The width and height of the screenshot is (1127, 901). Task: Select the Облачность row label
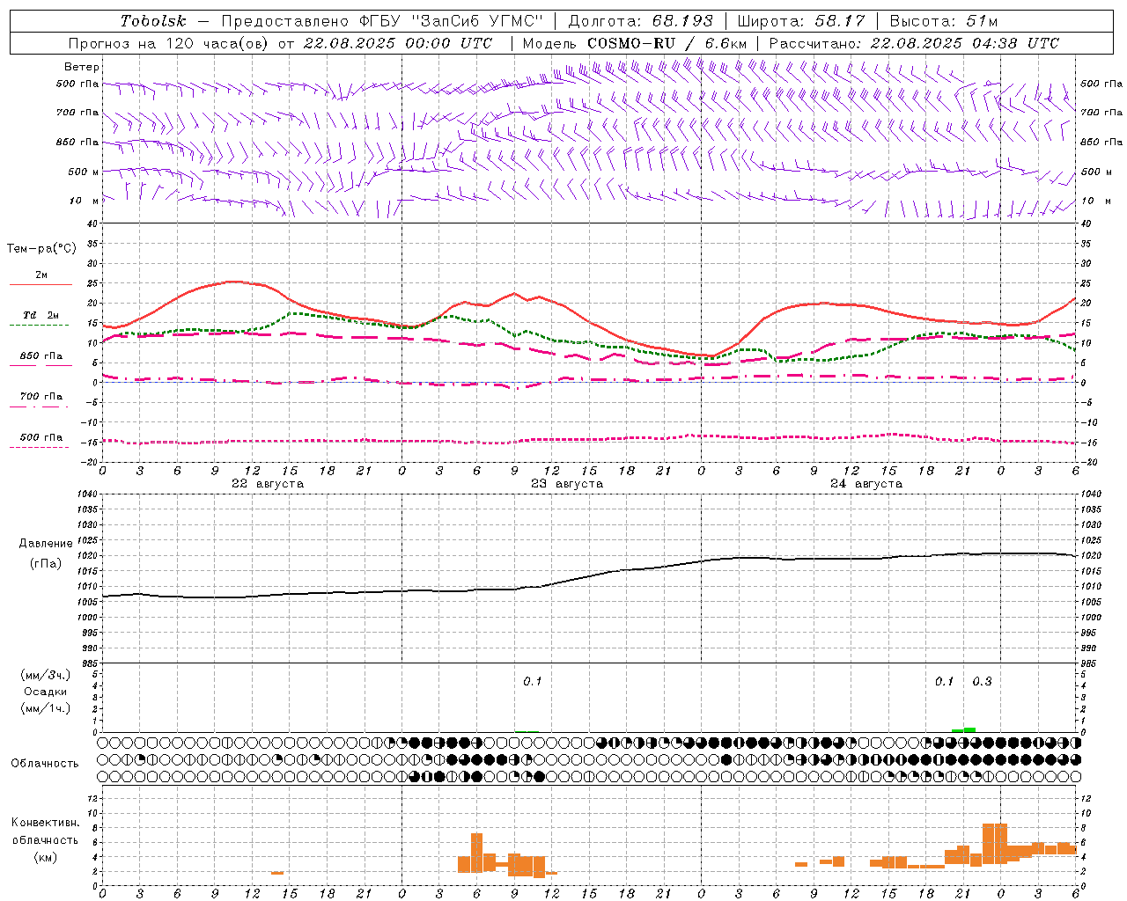(45, 764)
